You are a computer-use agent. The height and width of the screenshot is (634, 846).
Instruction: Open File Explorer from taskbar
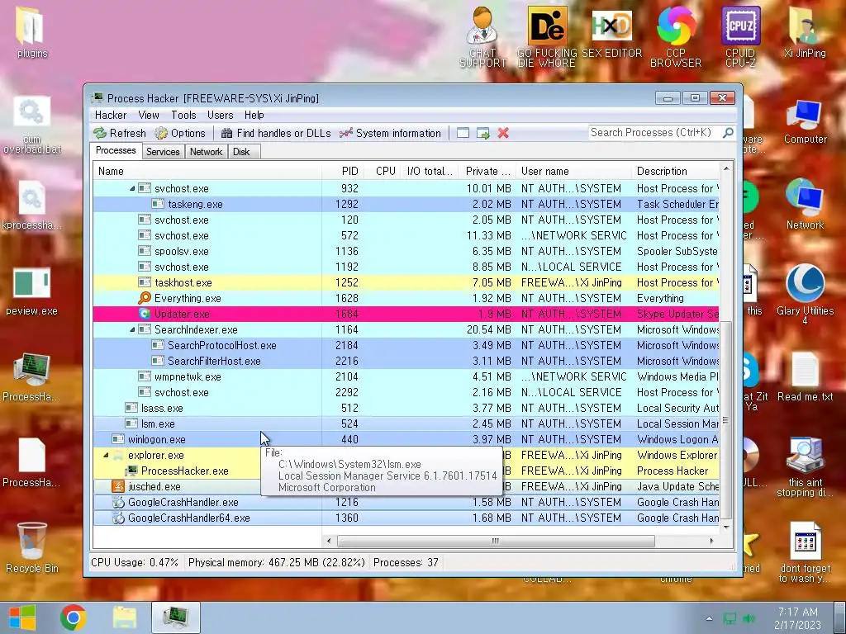(x=124, y=617)
